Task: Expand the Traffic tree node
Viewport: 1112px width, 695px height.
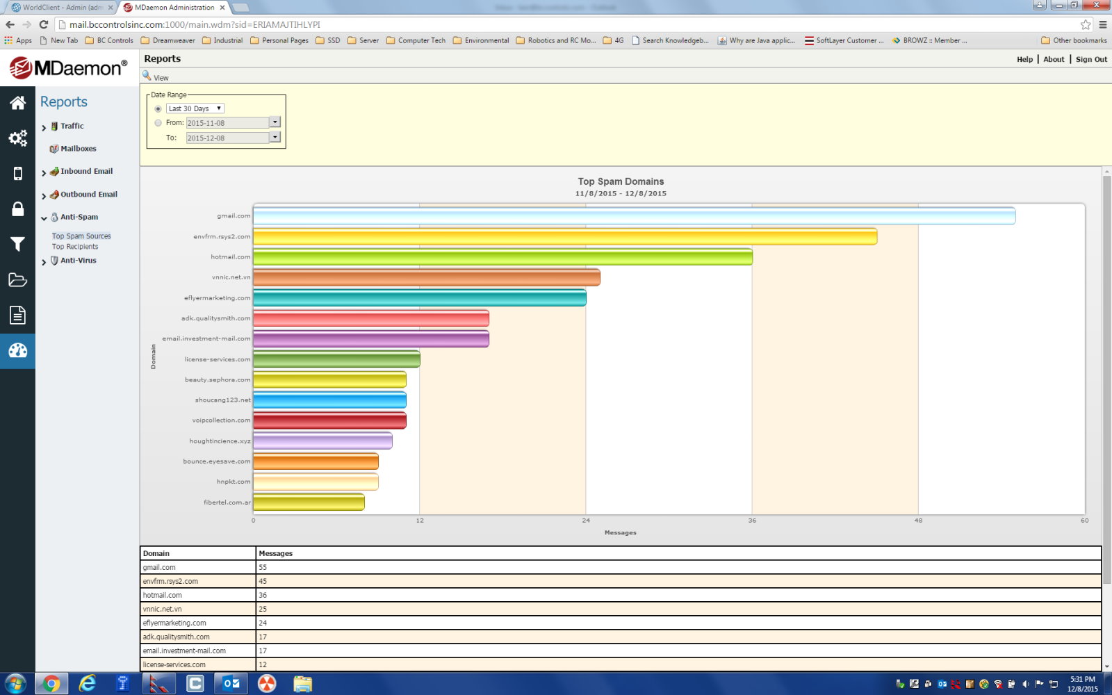Action: tap(44, 127)
